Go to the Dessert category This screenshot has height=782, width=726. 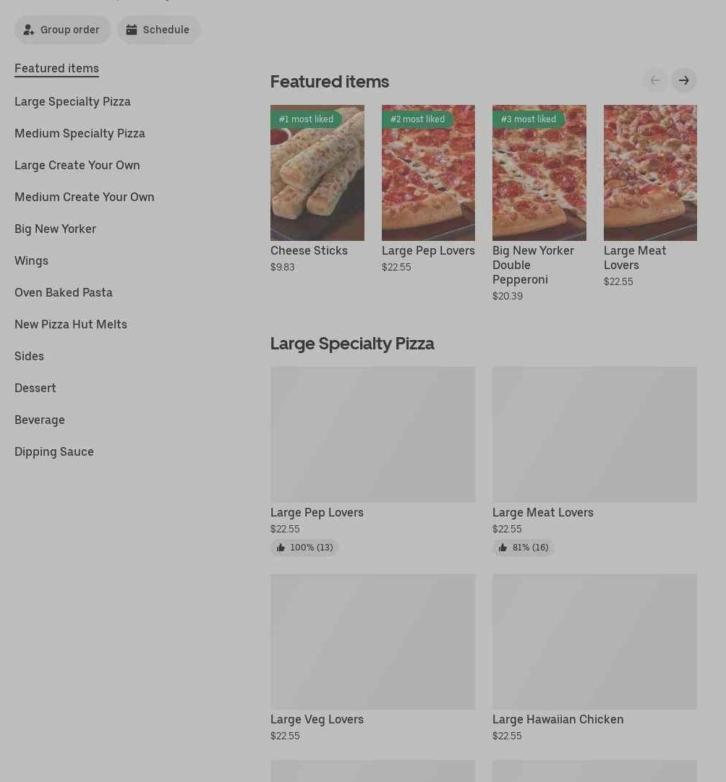coord(35,388)
